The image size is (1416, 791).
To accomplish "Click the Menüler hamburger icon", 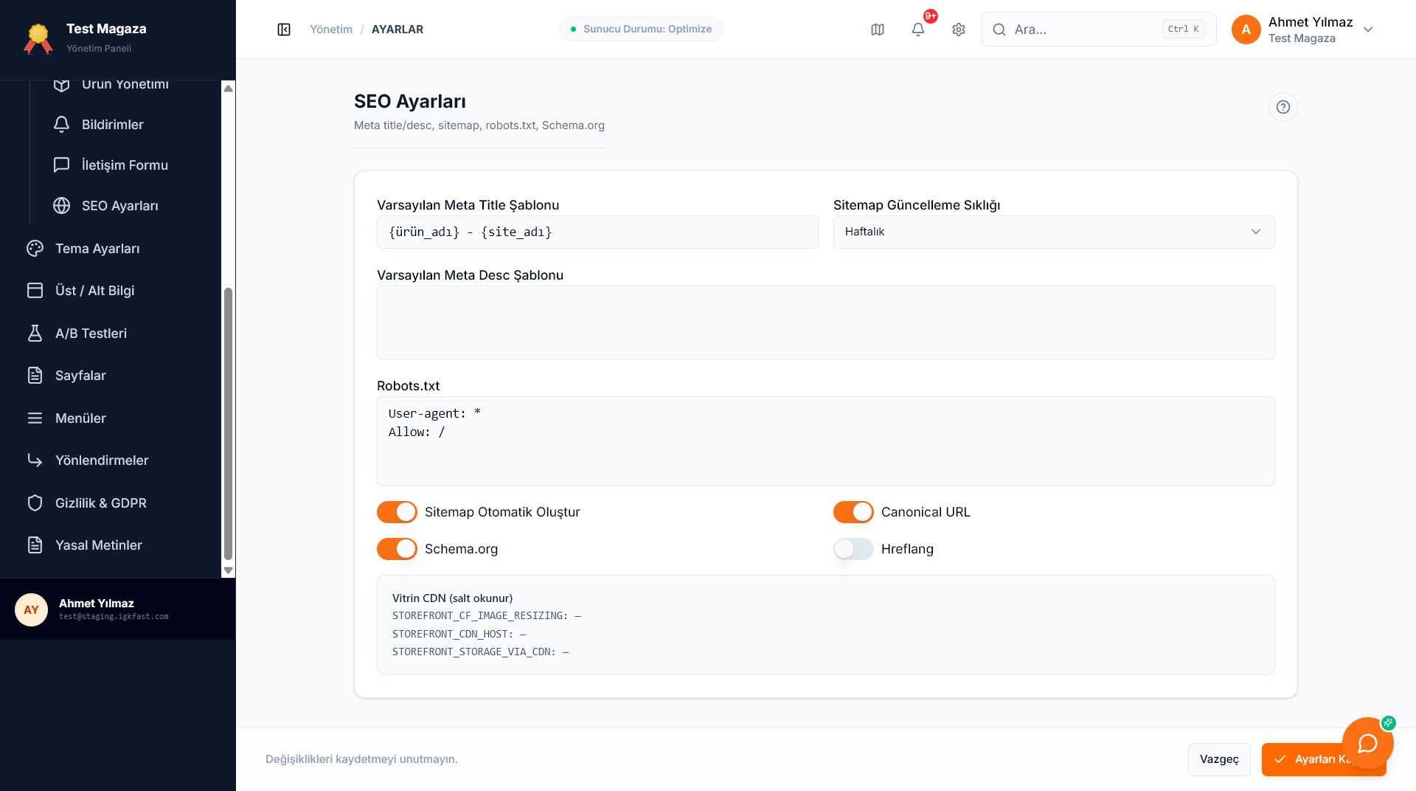I will point(35,418).
